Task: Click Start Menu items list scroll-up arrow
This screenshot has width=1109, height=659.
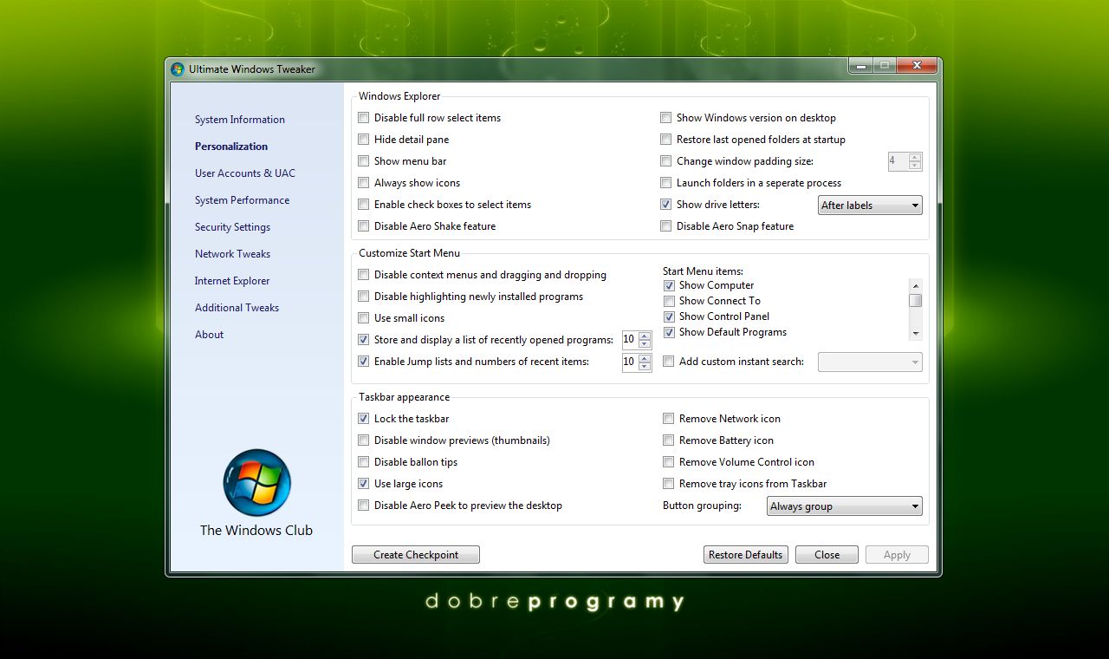Action: tap(915, 285)
